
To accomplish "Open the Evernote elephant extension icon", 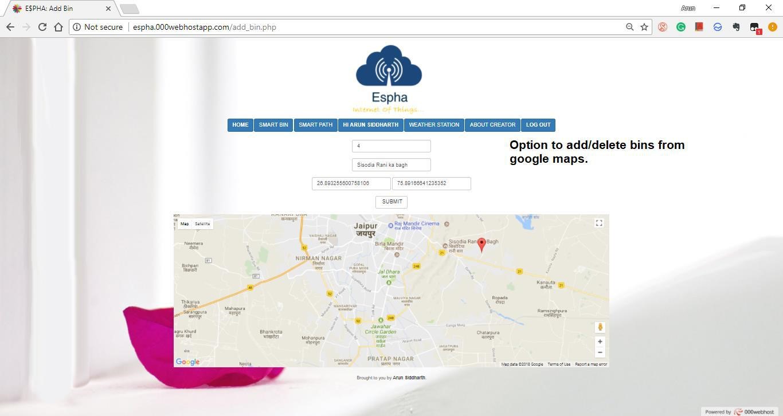I will 736,27.
